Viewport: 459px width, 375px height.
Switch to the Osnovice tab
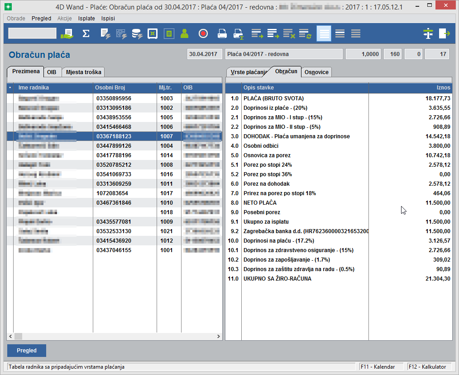tap(316, 72)
